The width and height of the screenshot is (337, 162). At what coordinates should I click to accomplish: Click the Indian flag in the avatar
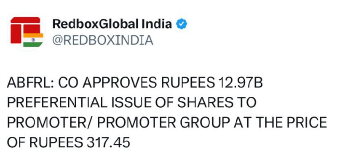point(33,40)
